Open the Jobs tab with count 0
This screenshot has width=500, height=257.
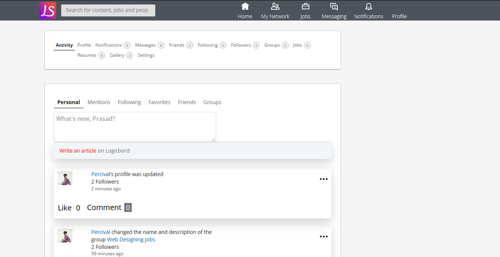tap(302, 45)
